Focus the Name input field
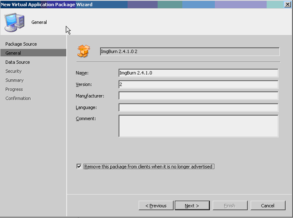The image size is (293, 218). pyautogui.click(x=198, y=73)
